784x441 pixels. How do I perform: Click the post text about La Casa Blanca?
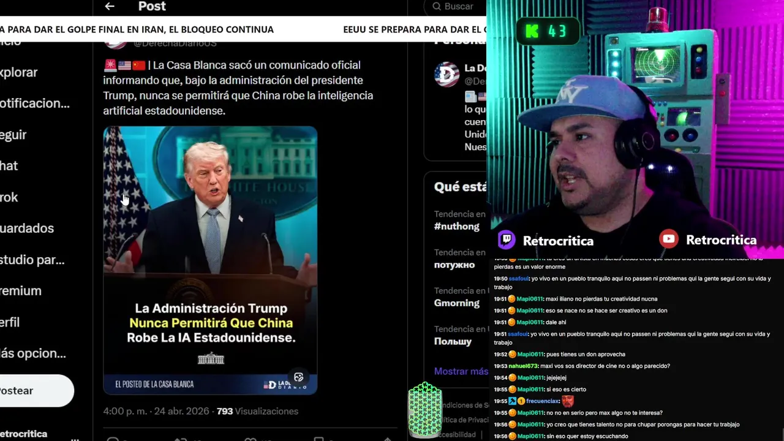238,88
